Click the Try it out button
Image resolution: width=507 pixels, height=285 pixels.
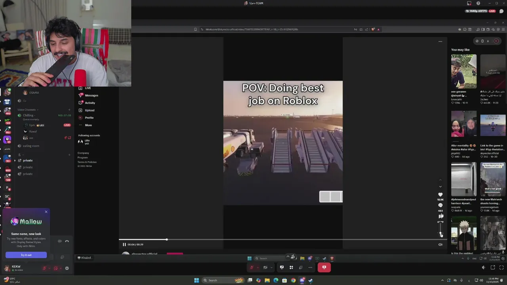point(26,255)
